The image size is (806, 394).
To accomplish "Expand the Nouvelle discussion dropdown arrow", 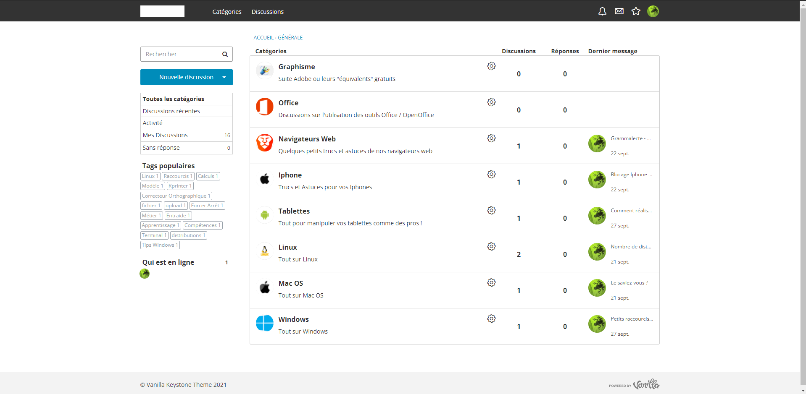I will [x=224, y=77].
